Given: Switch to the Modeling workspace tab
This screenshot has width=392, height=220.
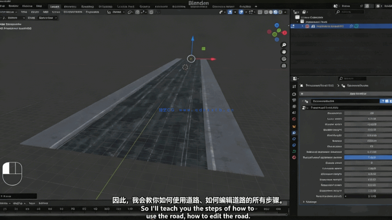Looking at the screenshot, I should coord(70,7).
